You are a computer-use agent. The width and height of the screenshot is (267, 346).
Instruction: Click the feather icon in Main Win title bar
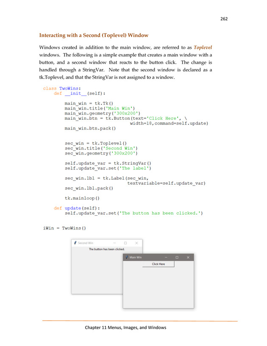coord(126,257)
